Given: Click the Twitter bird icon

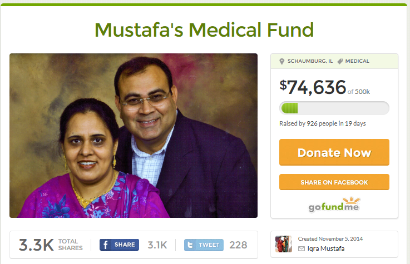Looking at the screenshot, I should (x=190, y=245).
